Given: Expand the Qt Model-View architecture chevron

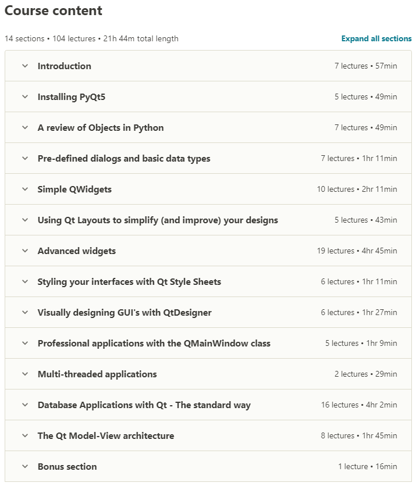Looking at the screenshot, I should coord(25,436).
